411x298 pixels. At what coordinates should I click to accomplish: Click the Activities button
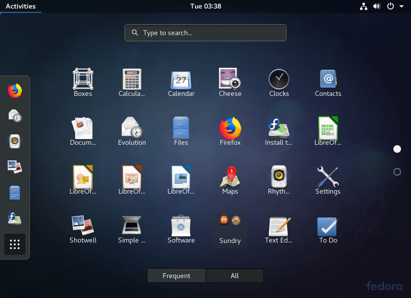tap(20, 6)
